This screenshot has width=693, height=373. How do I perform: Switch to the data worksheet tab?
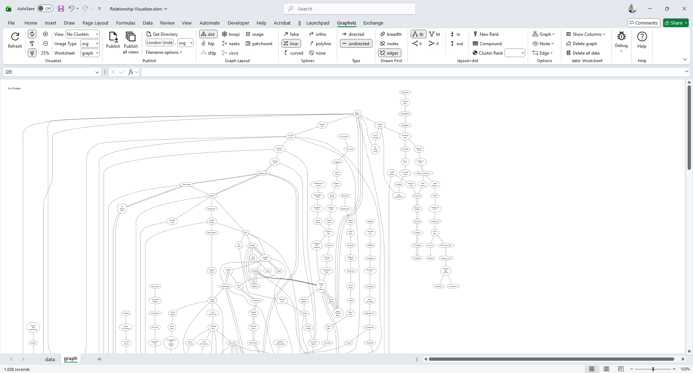pyautogui.click(x=50, y=359)
